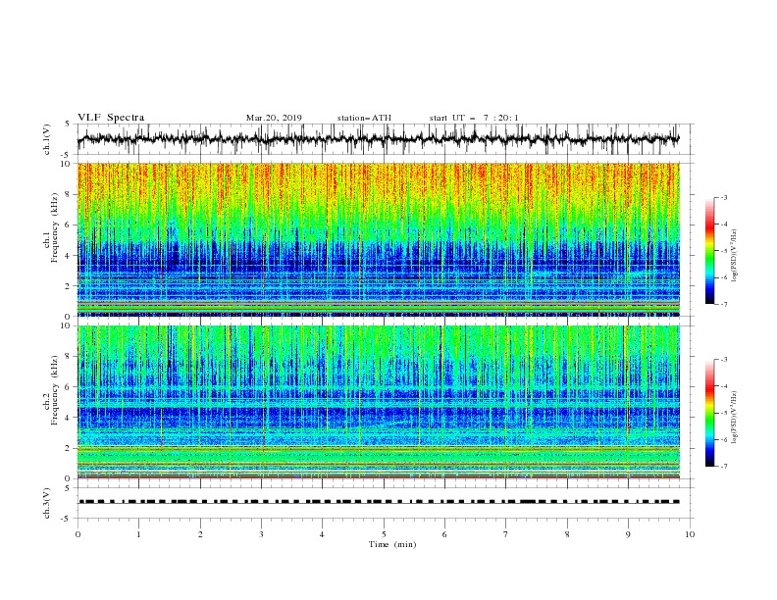Click the "station=ATH" header label
This screenshot has height=600, width=777.
tap(364, 118)
